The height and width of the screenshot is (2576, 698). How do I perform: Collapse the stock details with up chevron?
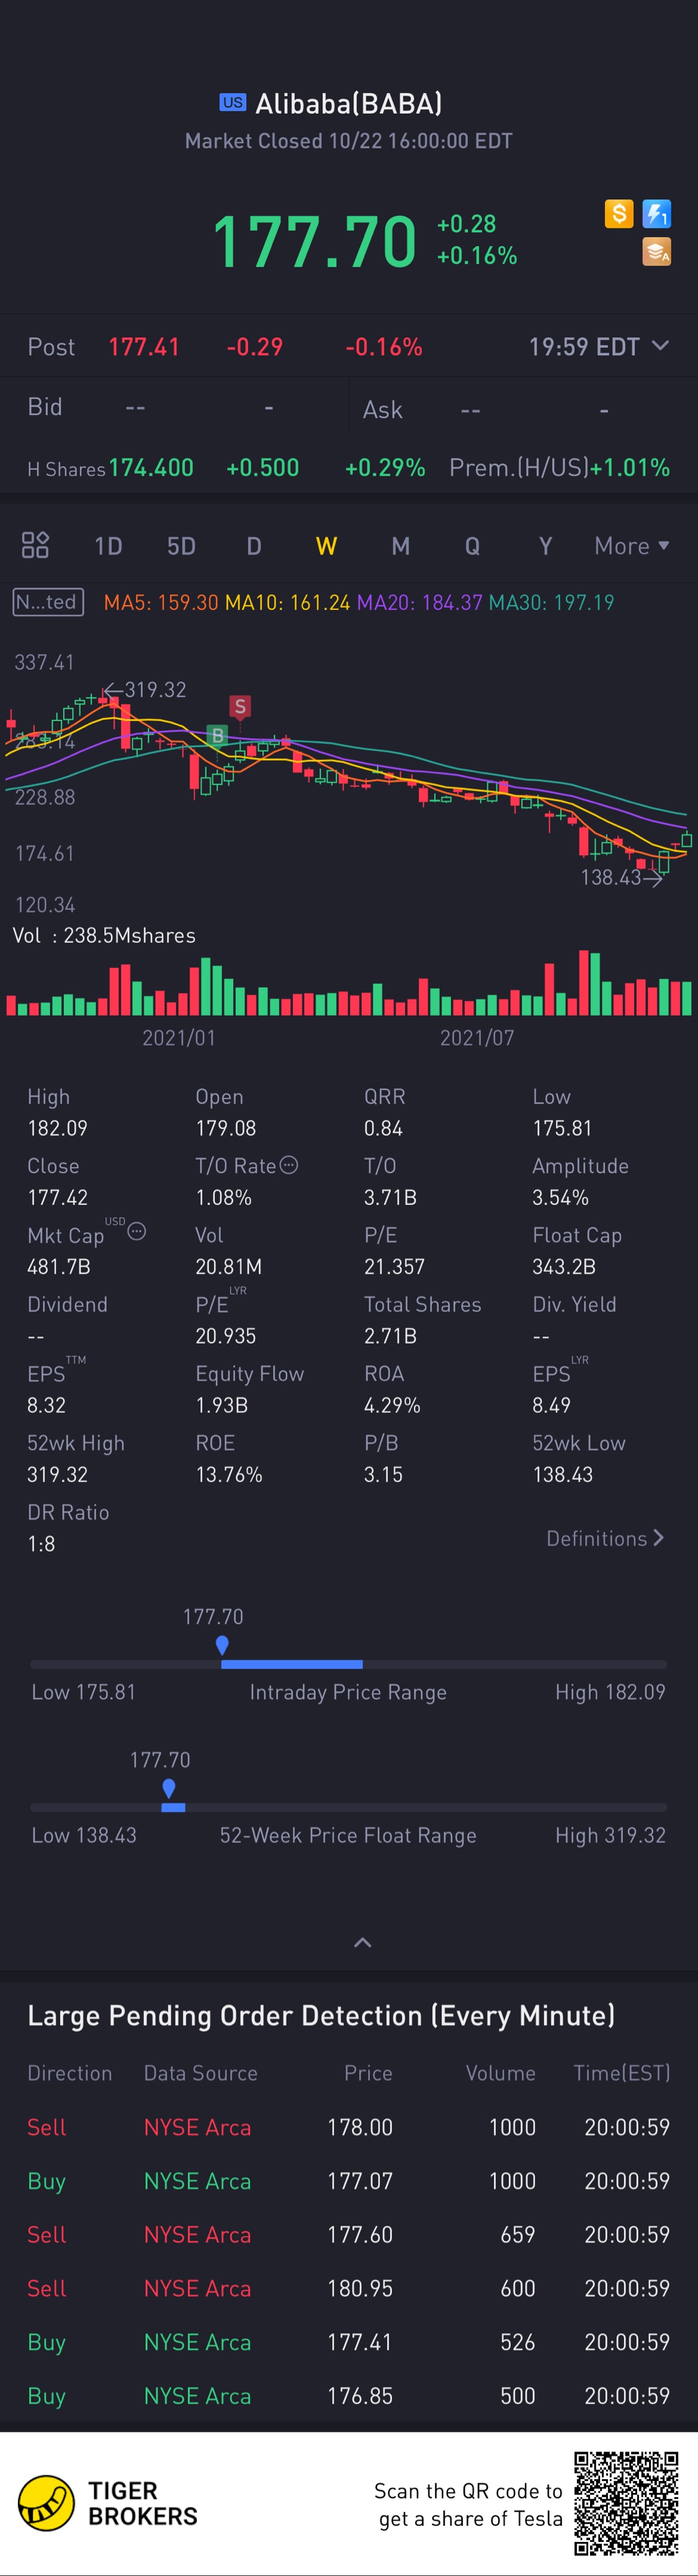[362, 1942]
